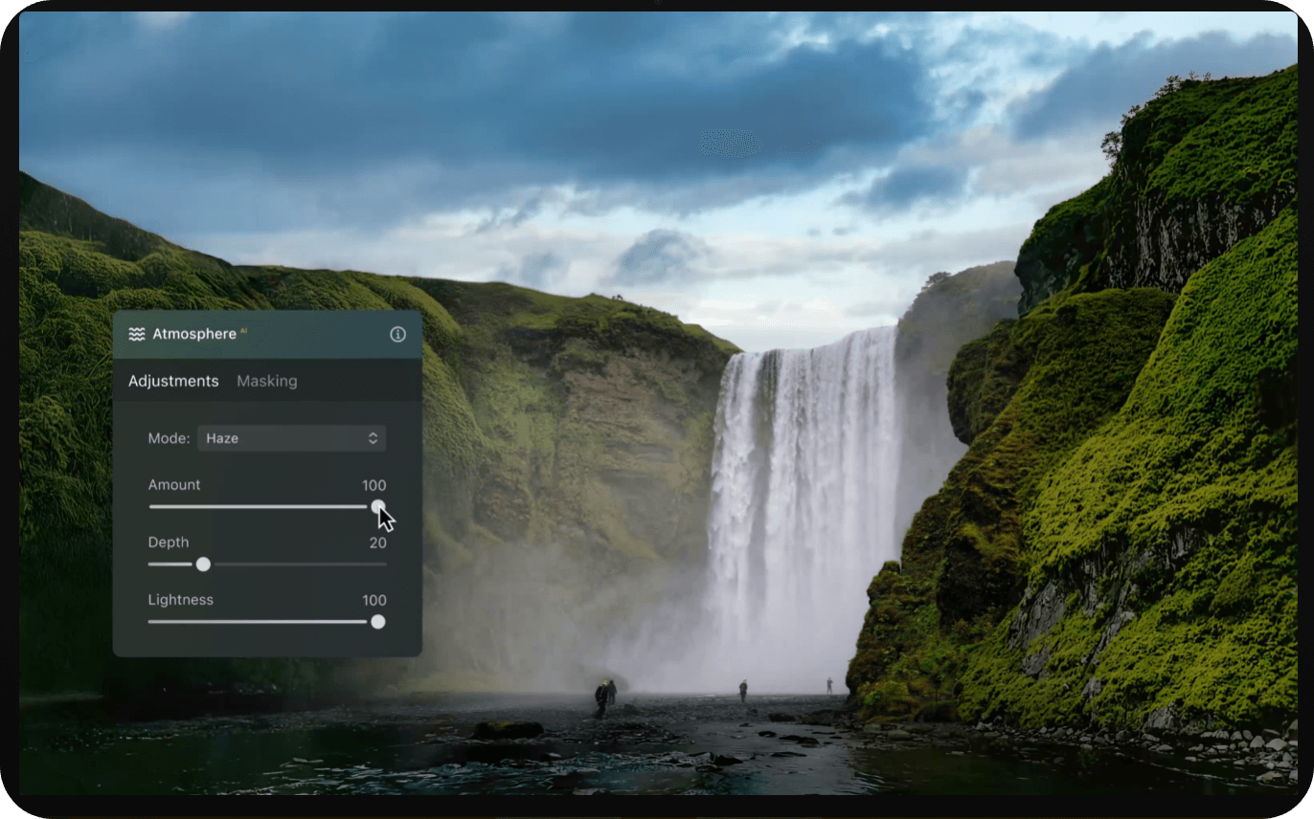This screenshot has height=819, width=1314.
Task: Click the Lightness label
Action: tap(180, 600)
